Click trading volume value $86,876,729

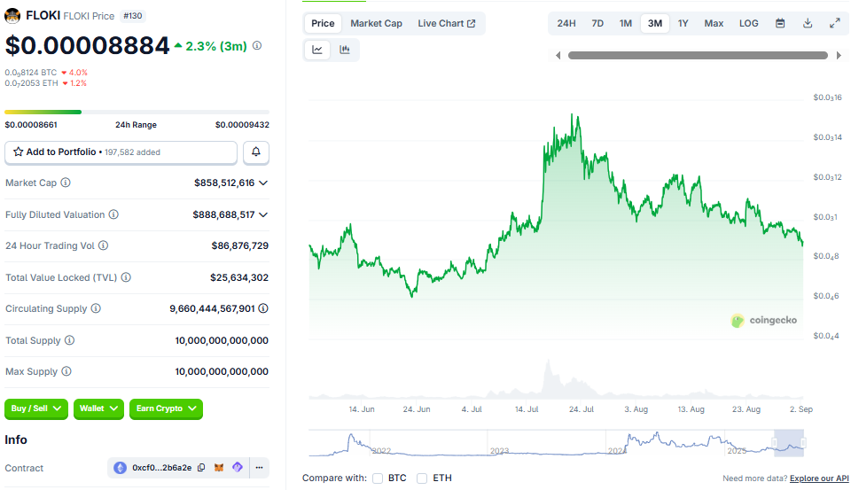pos(240,245)
